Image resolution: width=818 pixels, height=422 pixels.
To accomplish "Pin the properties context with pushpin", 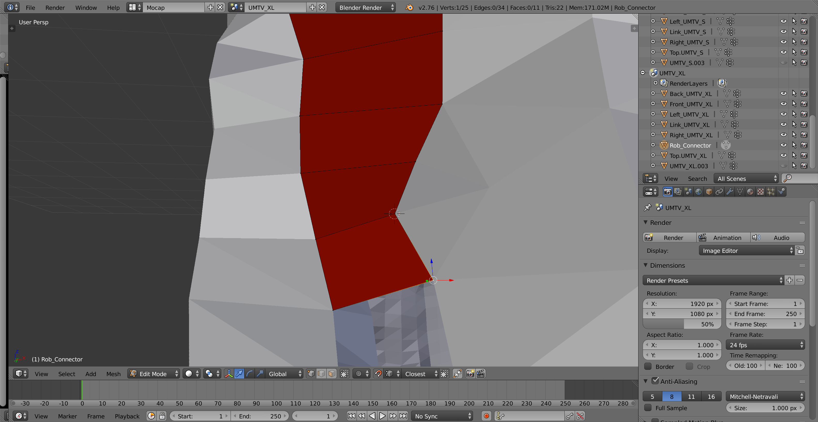I will pos(648,207).
